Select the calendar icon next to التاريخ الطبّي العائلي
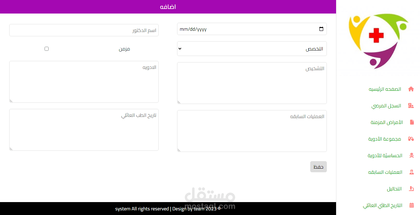Image resolution: width=420 pixels, height=215 pixels. point(411,205)
